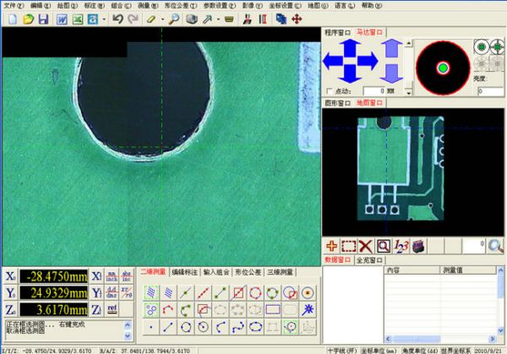
Task: Select the magic wand auto-detect measurement tool
Action: (x=308, y=310)
